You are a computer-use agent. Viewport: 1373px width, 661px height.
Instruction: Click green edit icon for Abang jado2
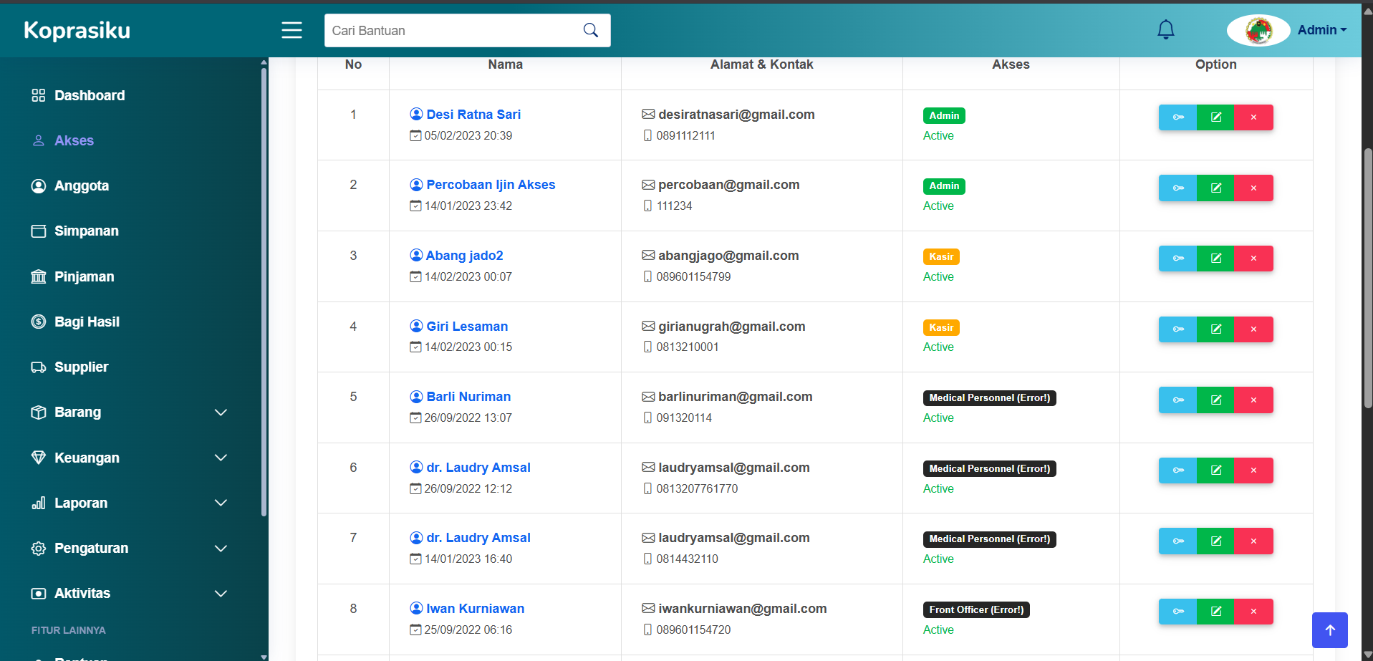(x=1215, y=259)
